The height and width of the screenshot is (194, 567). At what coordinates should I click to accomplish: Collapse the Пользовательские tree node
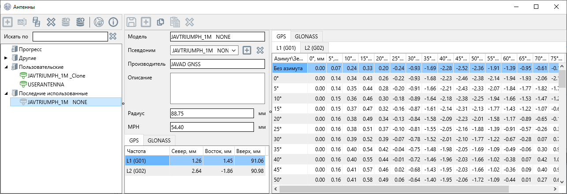click(6, 67)
